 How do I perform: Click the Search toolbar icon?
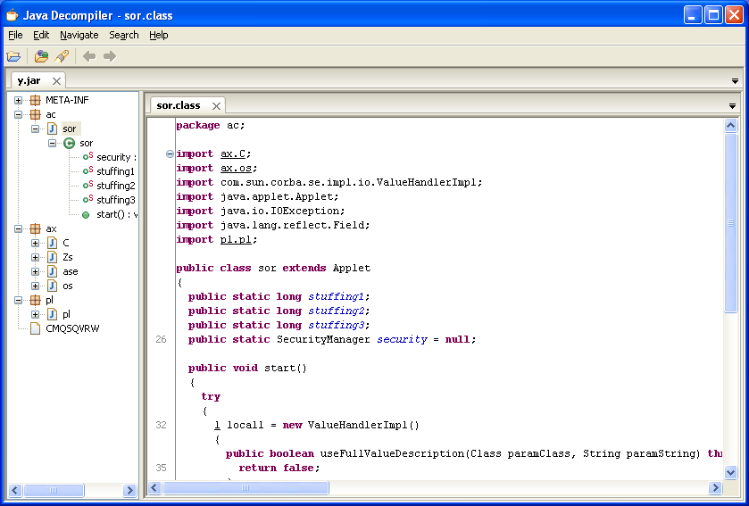62,56
